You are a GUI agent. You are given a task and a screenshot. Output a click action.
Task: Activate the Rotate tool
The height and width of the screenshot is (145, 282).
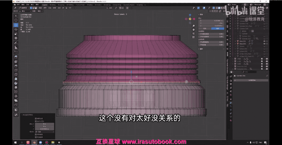tap(16, 29)
